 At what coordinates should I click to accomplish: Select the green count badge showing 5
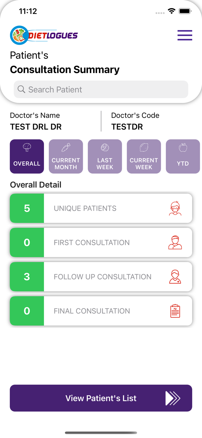(x=27, y=208)
